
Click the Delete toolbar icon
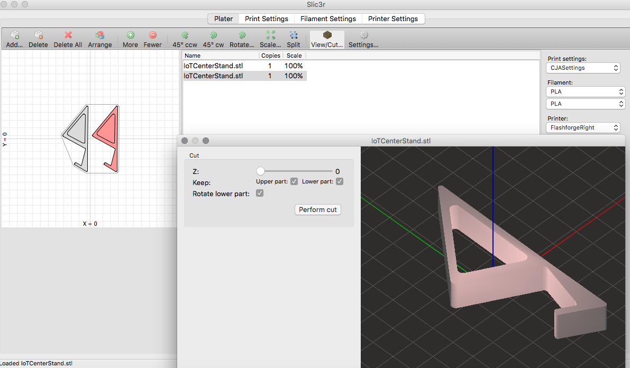(38, 35)
